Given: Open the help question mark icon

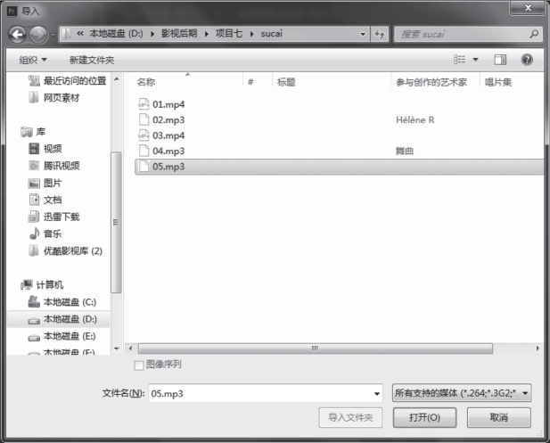Looking at the screenshot, I should tap(527, 60).
